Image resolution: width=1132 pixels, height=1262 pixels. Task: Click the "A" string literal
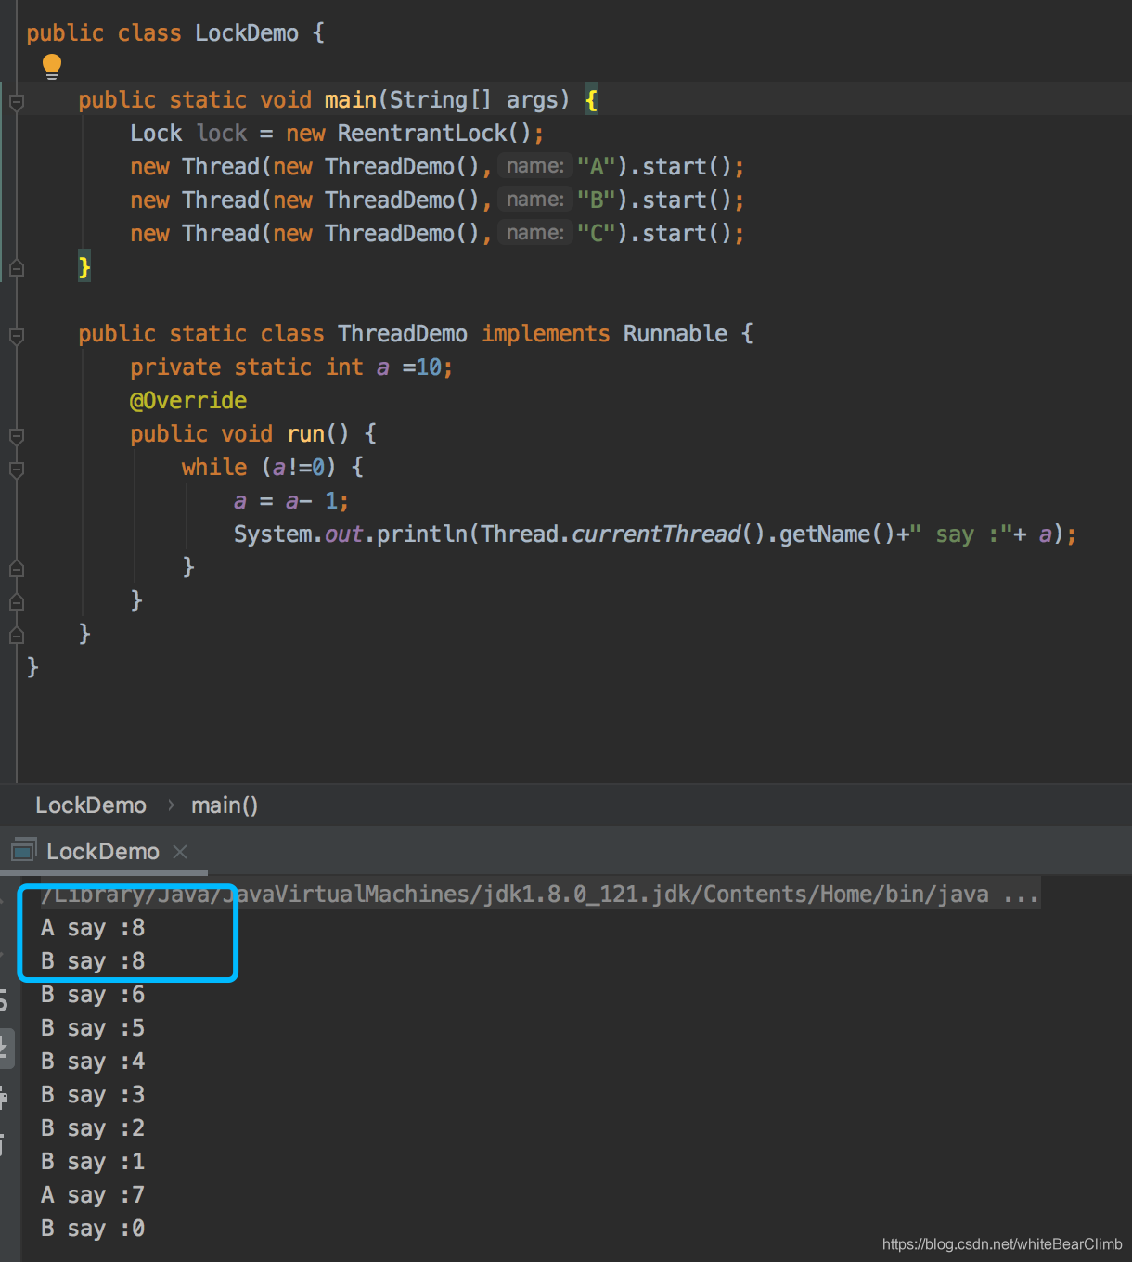click(x=597, y=167)
